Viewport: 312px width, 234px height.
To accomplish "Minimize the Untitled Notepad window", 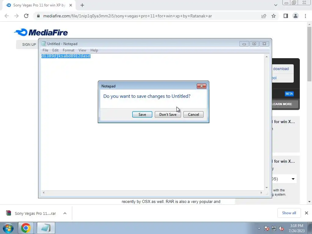I will click(x=244, y=44).
